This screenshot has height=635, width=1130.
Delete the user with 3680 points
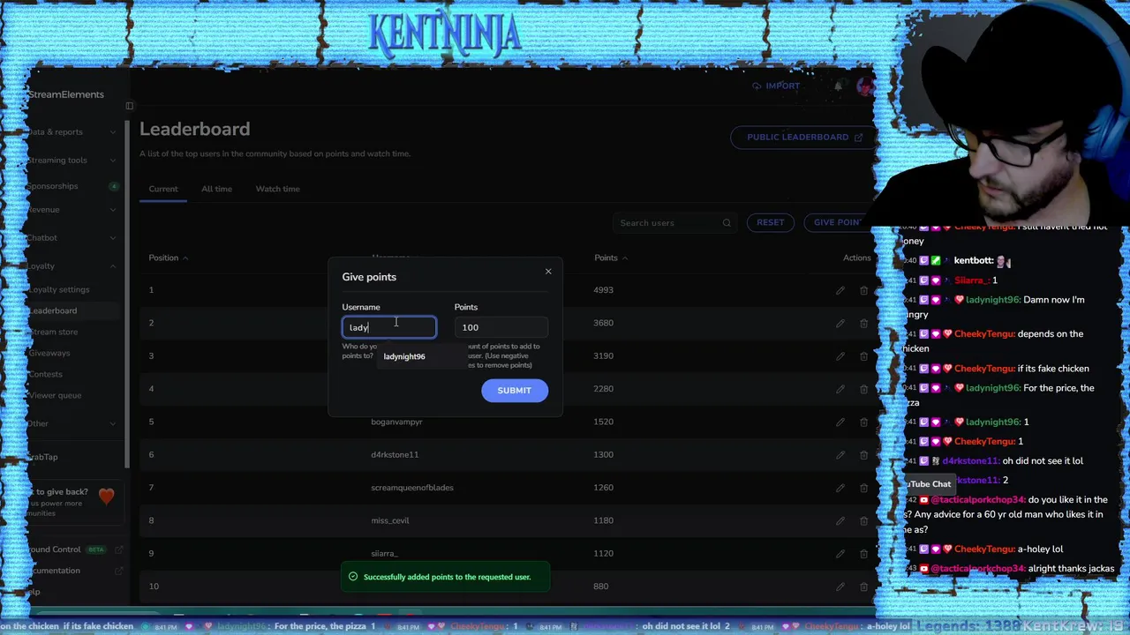[863, 323]
